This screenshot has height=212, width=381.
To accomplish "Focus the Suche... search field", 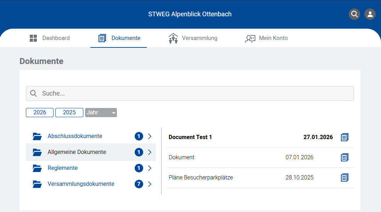I will pos(190,93).
